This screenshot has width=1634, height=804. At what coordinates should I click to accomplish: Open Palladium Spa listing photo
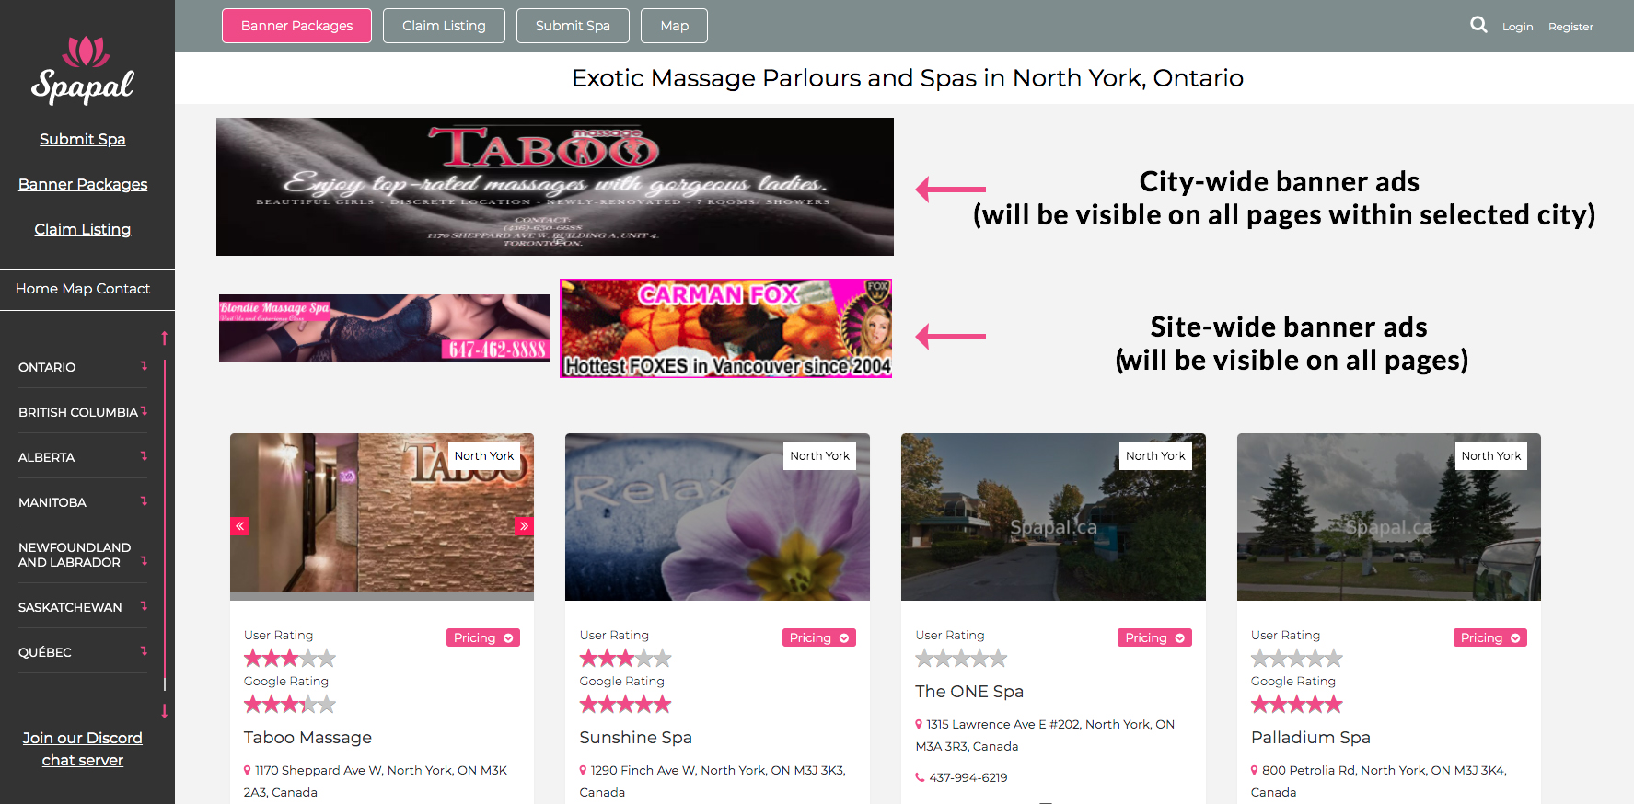click(1389, 517)
